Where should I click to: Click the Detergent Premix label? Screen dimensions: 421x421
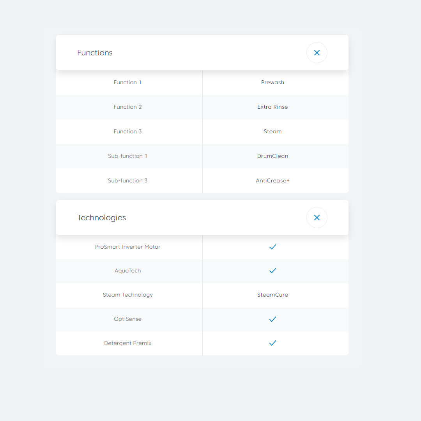(x=127, y=343)
